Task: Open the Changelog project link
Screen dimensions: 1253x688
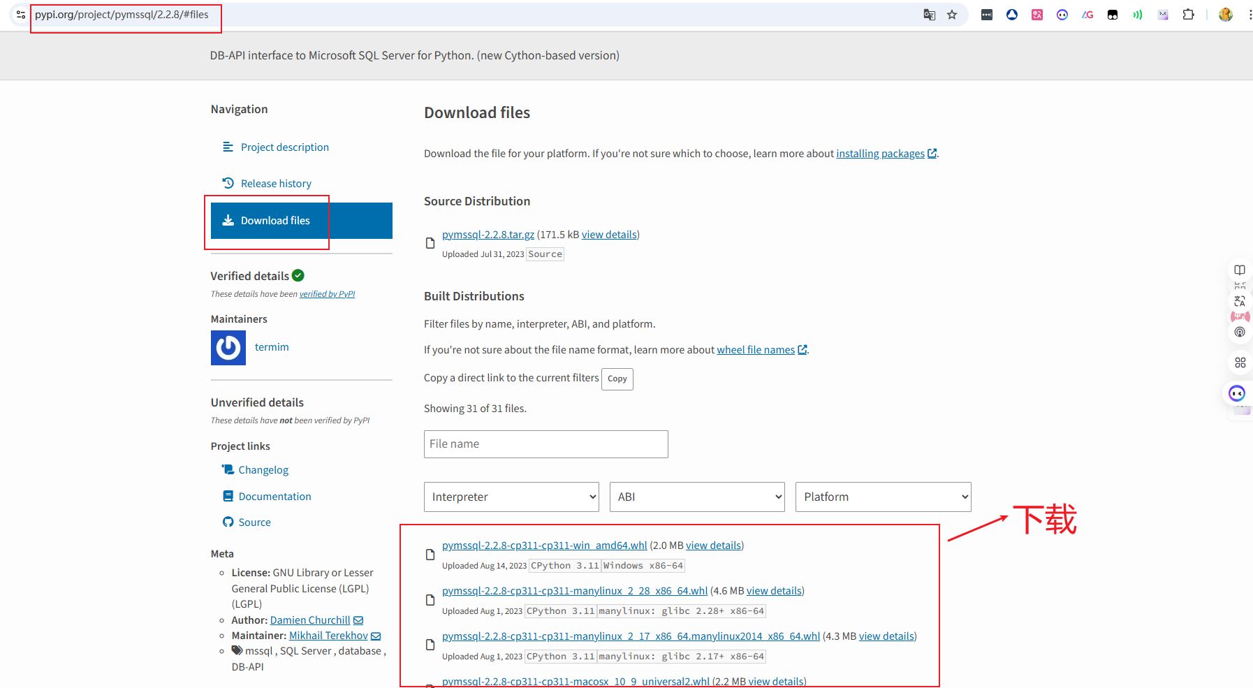Action: coord(263,470)
